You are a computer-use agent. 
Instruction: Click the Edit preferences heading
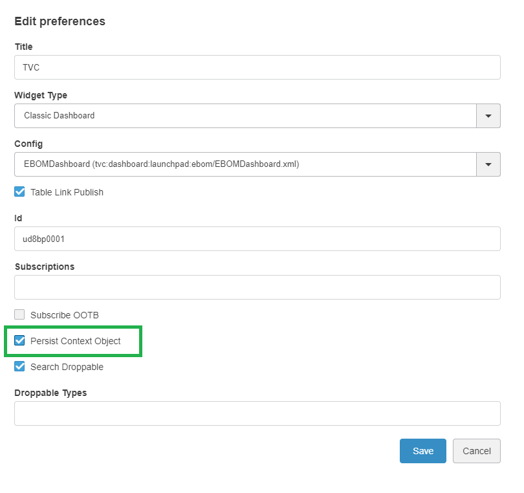tap(60, 21)
